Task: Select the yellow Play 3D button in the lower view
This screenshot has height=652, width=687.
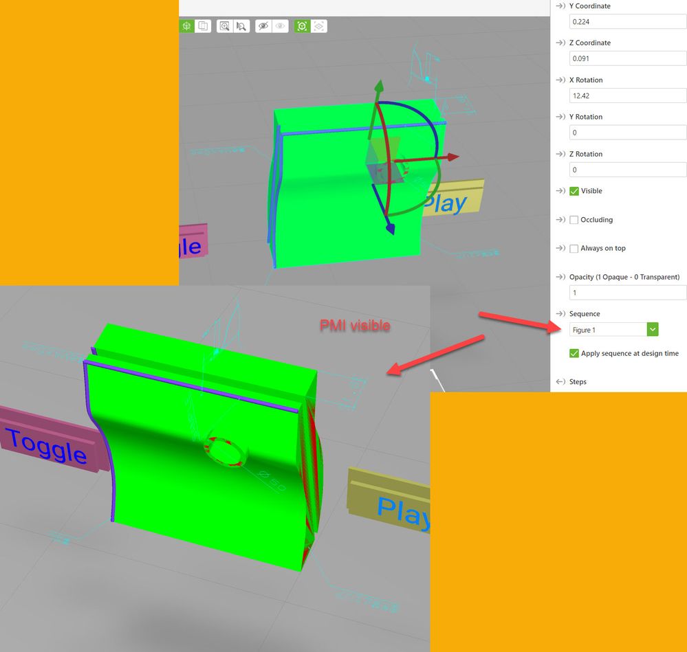Action: (390, 499)
